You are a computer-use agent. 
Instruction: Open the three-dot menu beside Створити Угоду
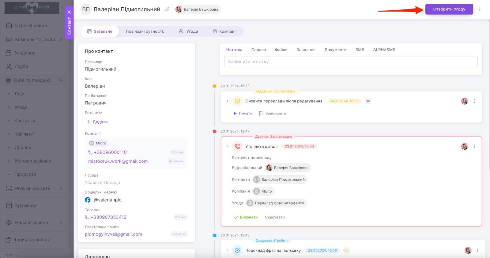480,9
